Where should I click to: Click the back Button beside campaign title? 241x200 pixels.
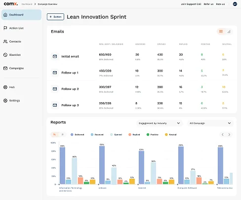(55, 17)
